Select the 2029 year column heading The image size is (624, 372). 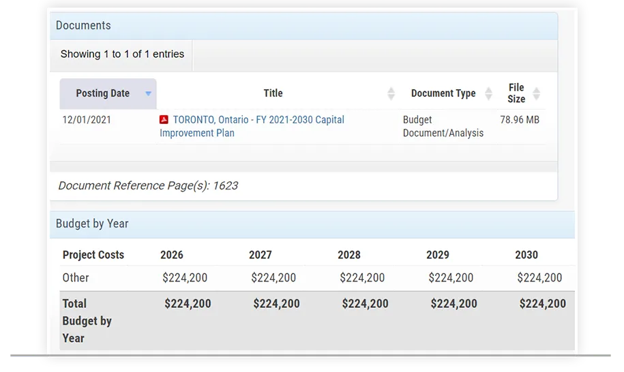pos(438,255)
